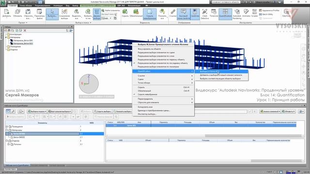The image size is (310, 174).
Task: Select Материалы_Бетон B40 set
Action: pyautogui.click(x=23, y=41)
